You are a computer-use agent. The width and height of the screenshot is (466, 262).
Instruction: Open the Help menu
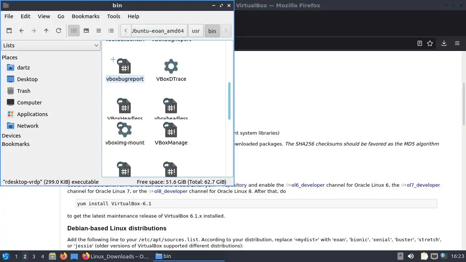[134, 16]
